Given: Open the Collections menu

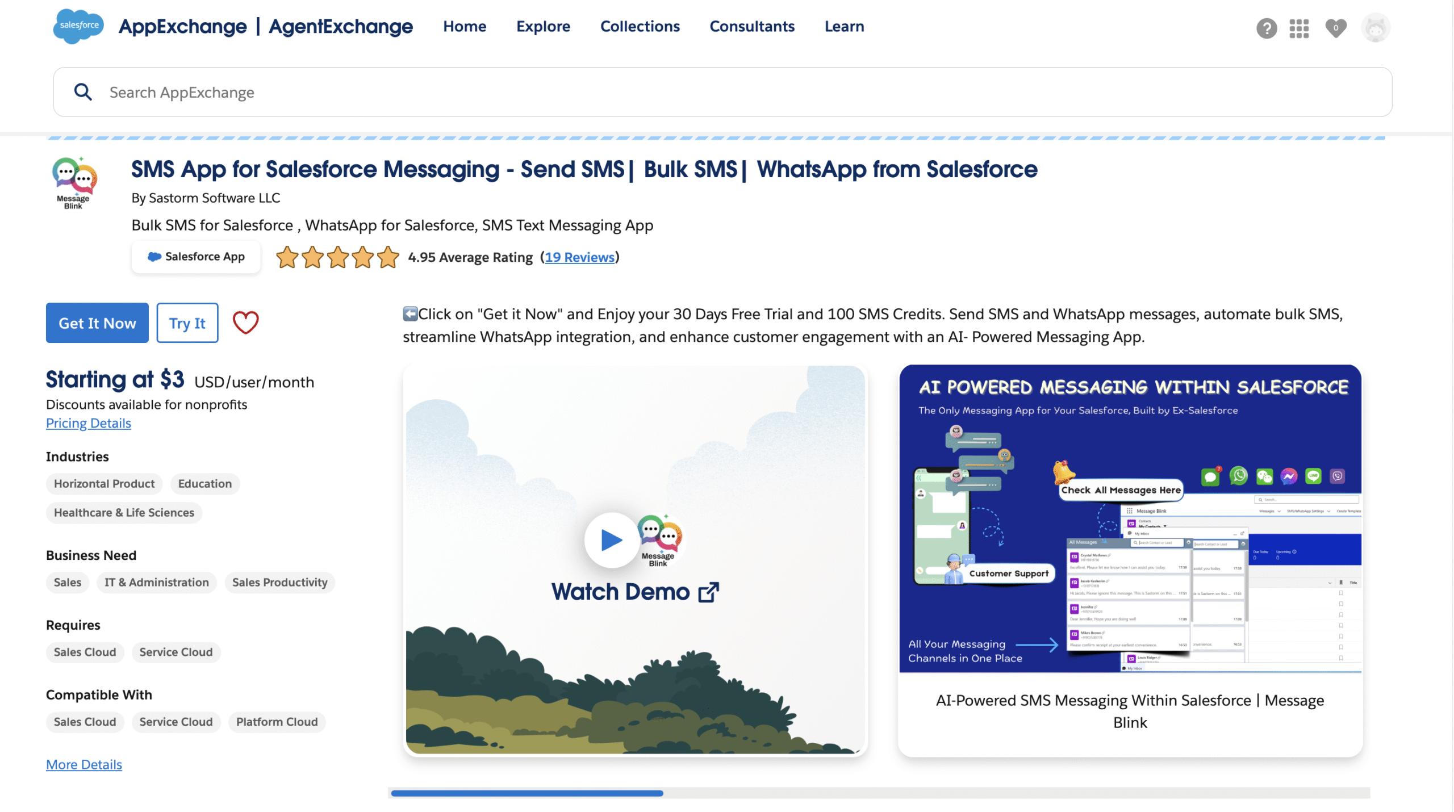Looking at the screenshot, I should 640,26.
